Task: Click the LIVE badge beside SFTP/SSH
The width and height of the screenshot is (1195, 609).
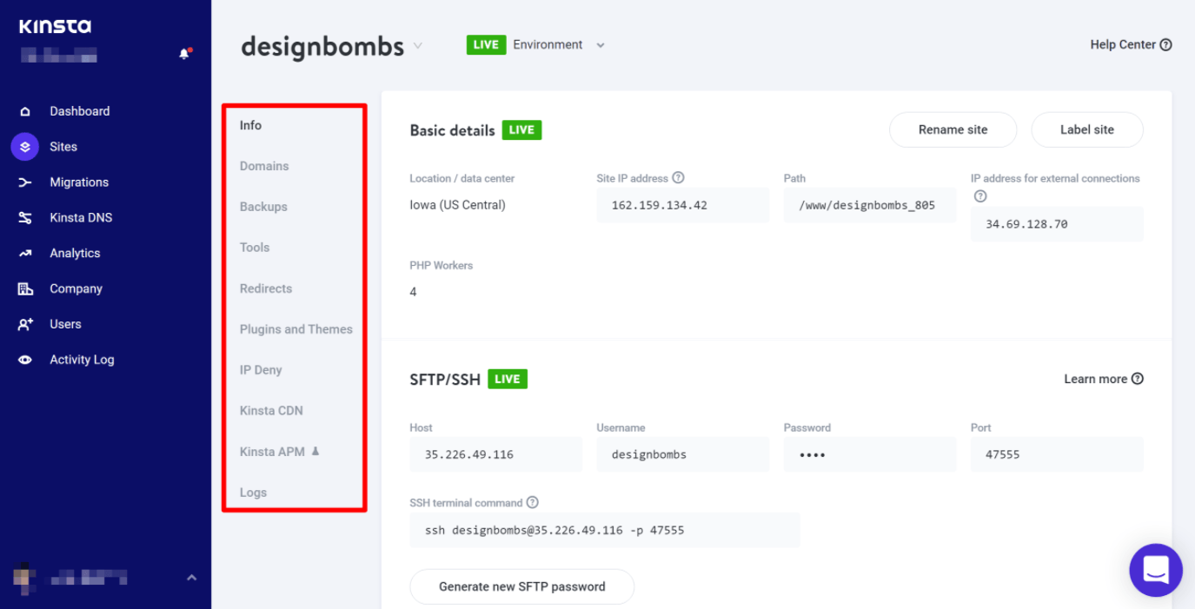Action: click(508, 379)
